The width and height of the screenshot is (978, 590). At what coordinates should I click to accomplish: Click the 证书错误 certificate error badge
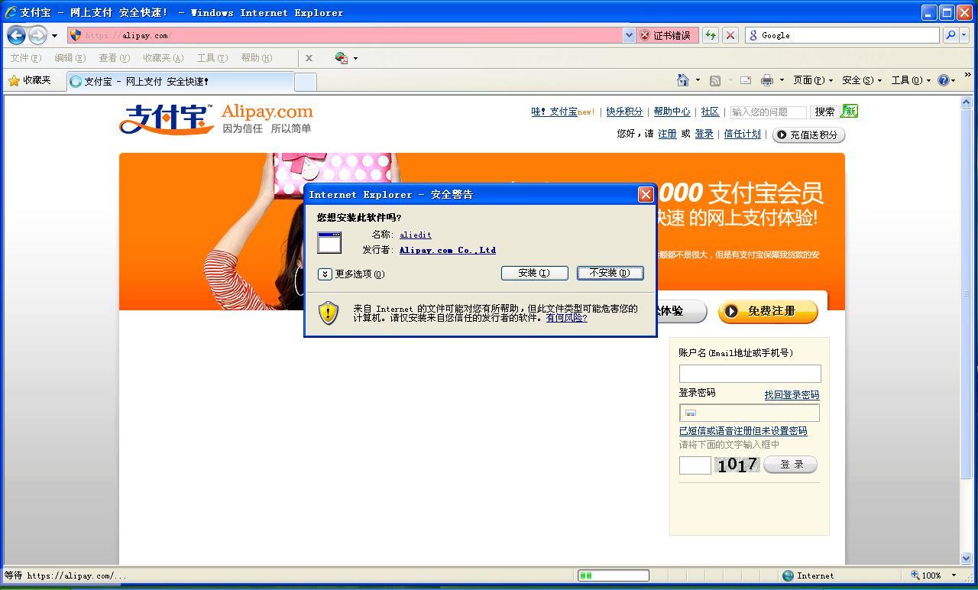click(x=665, y=35)
